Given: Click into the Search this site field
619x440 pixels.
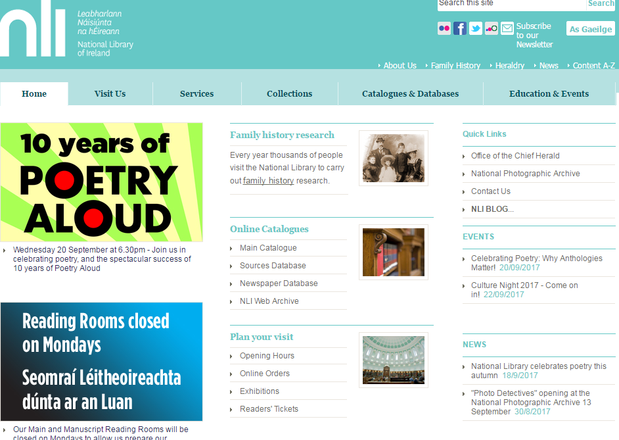Looking at the screenshot, I should click(x=511, y=4).
